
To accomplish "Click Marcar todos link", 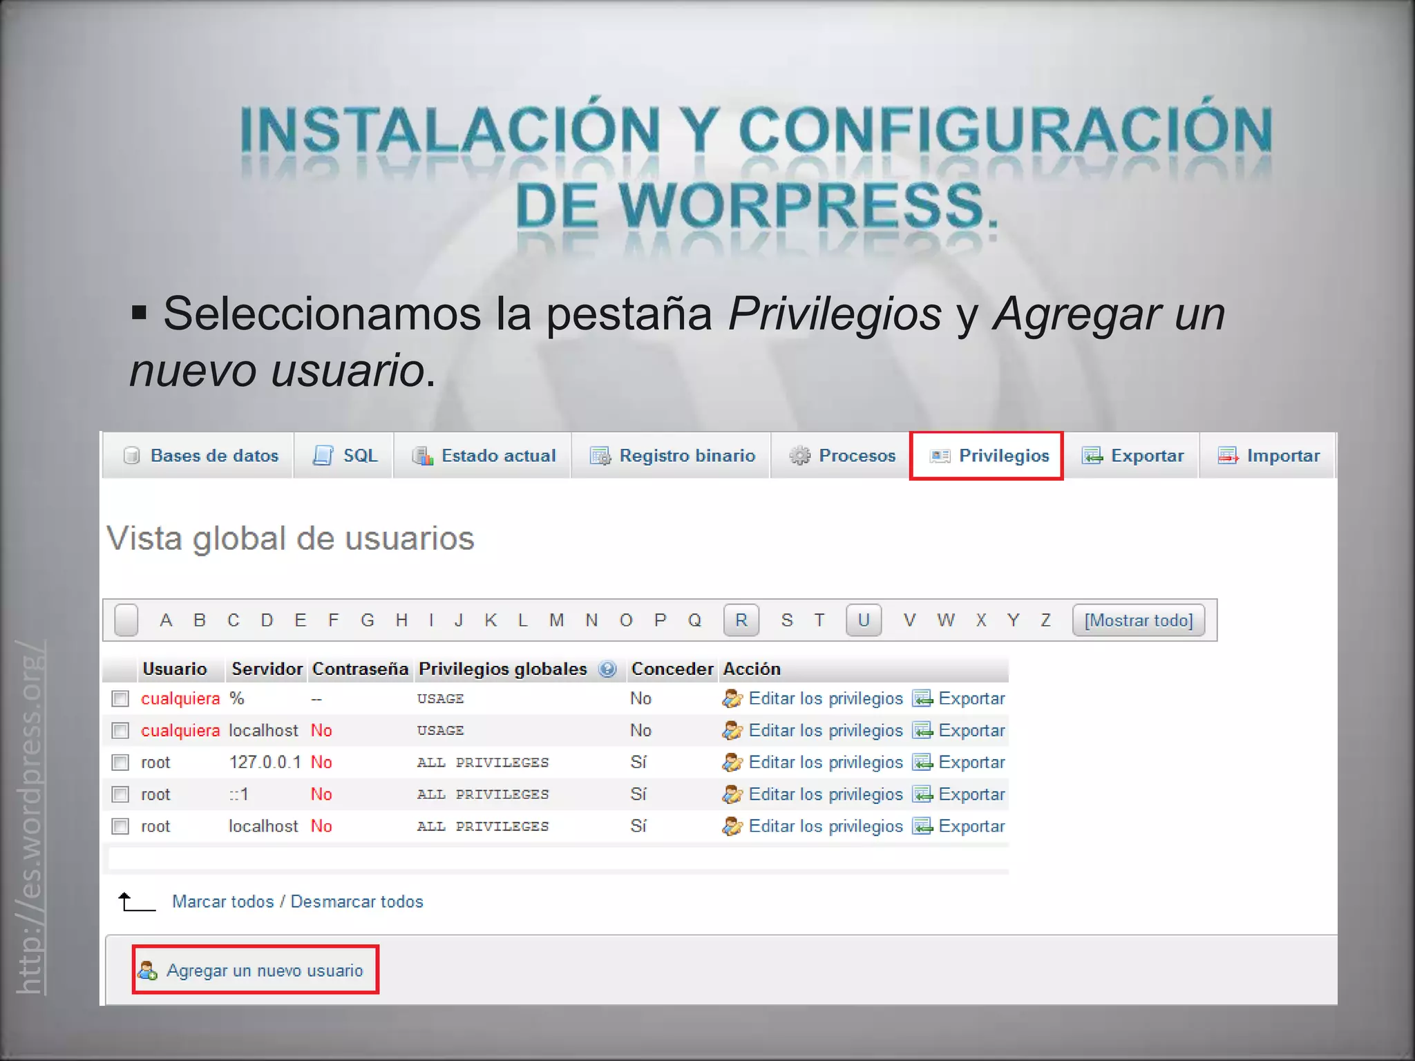I will [223, 901].
